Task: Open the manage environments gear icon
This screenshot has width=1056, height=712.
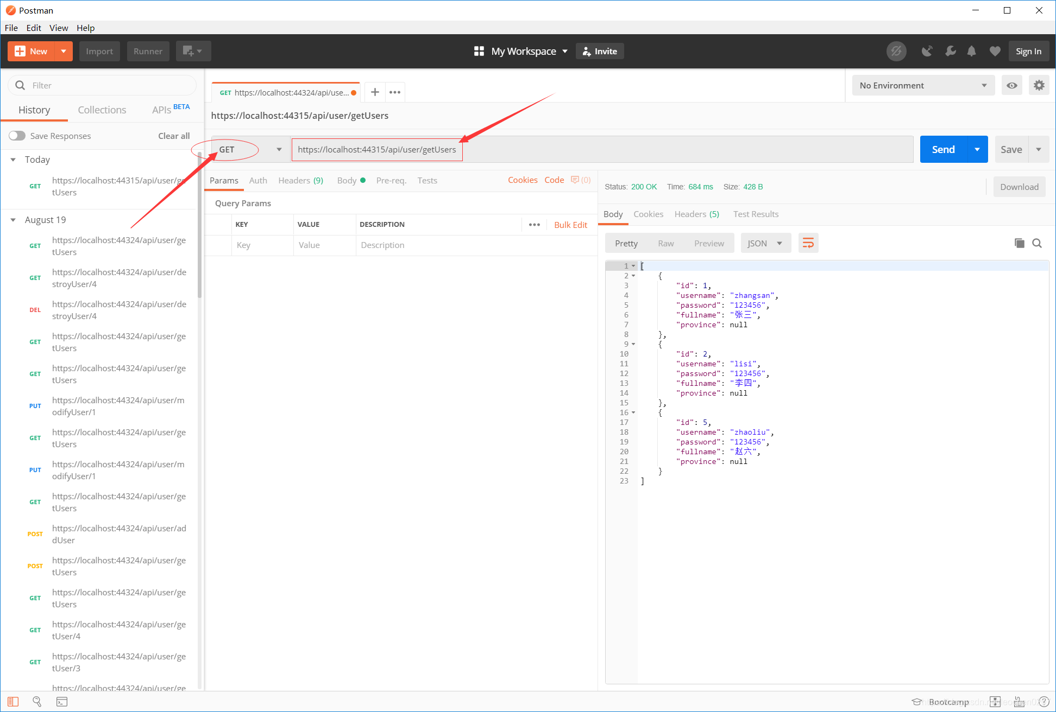Action: [x=1039, y=85]
